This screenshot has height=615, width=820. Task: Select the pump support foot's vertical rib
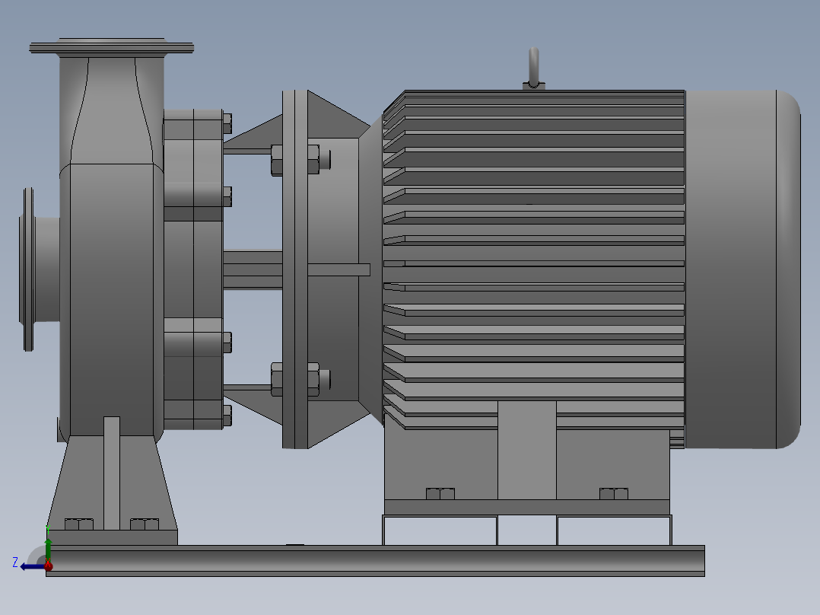pos(111,473)
